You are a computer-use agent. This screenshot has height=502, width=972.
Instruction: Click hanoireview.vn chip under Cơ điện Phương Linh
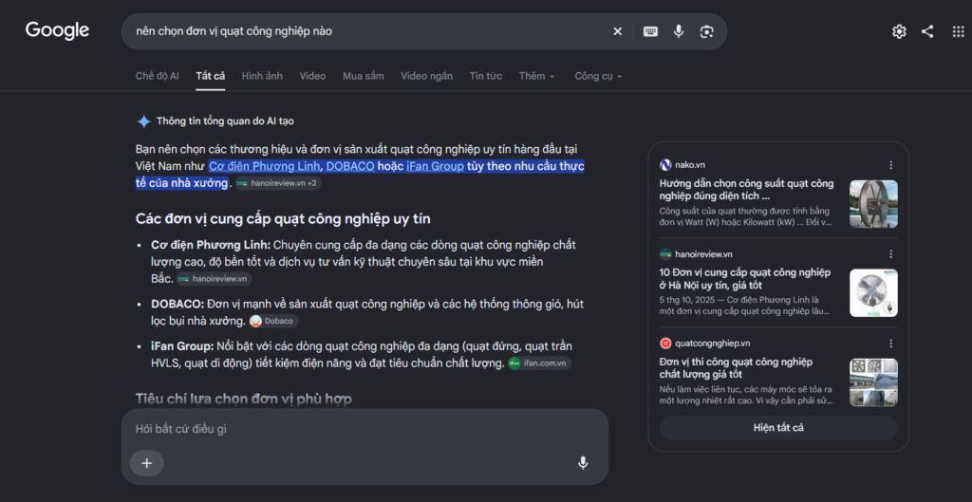214,279
